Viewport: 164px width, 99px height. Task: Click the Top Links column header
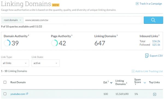pos(154,82)
